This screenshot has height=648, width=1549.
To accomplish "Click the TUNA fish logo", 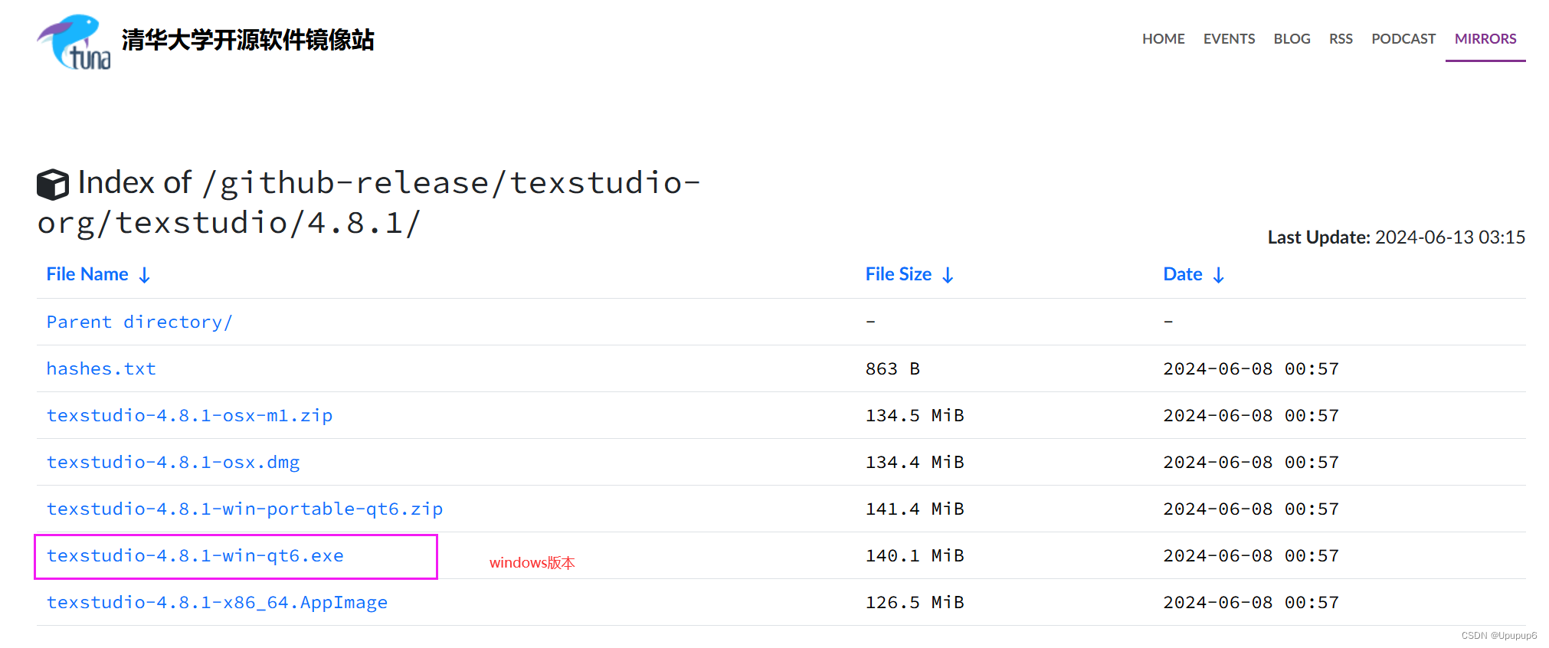I will pos(74,41).
